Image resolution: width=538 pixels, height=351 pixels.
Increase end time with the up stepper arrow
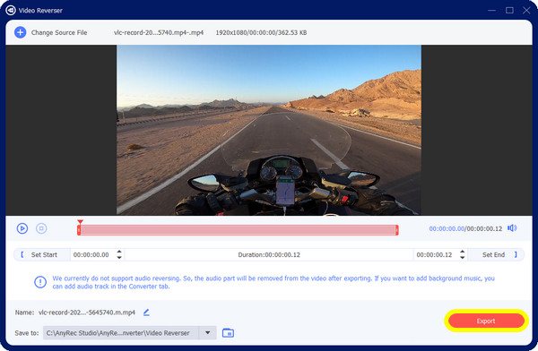[x=462, y=252]
